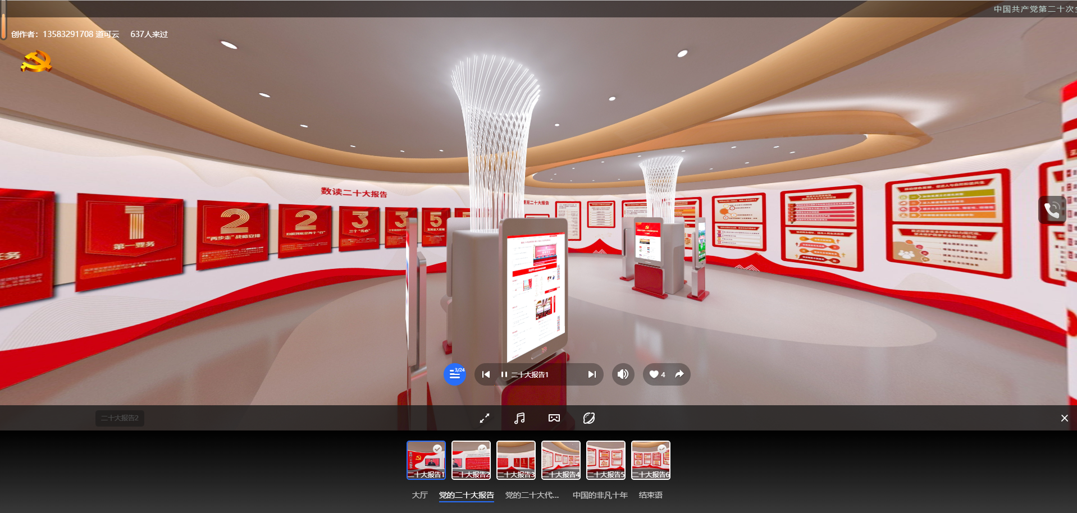Skip to next audio track
Image resolution: width=1077 pixels, height=513 pixels.
[591, 374]
